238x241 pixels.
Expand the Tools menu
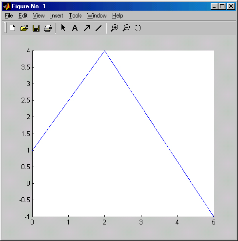click(75, 16)
